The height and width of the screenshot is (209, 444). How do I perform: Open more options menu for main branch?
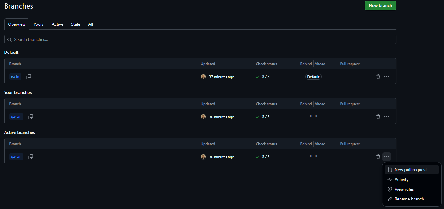387,77
